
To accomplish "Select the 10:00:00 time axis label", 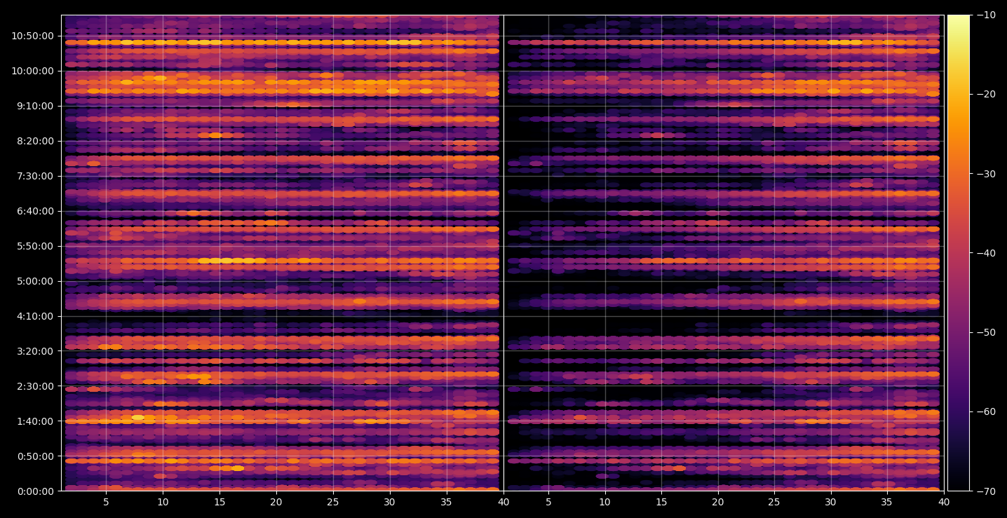I will [32, 71].
